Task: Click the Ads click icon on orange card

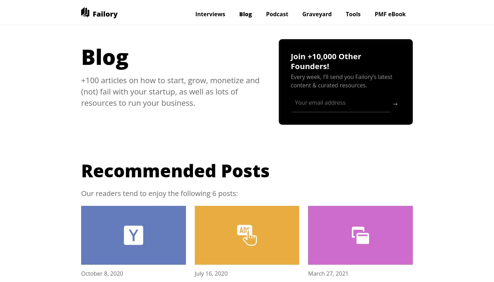Action: [247, 235]
